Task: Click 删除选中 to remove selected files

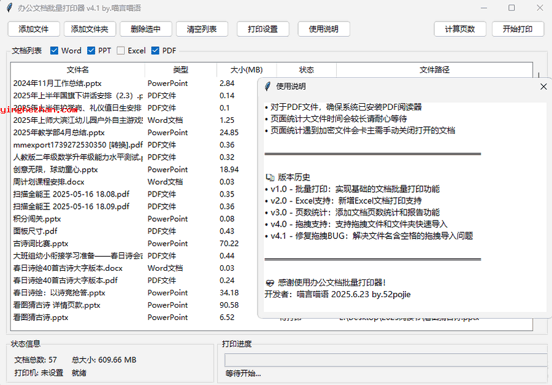Action: tap(146, 29)
